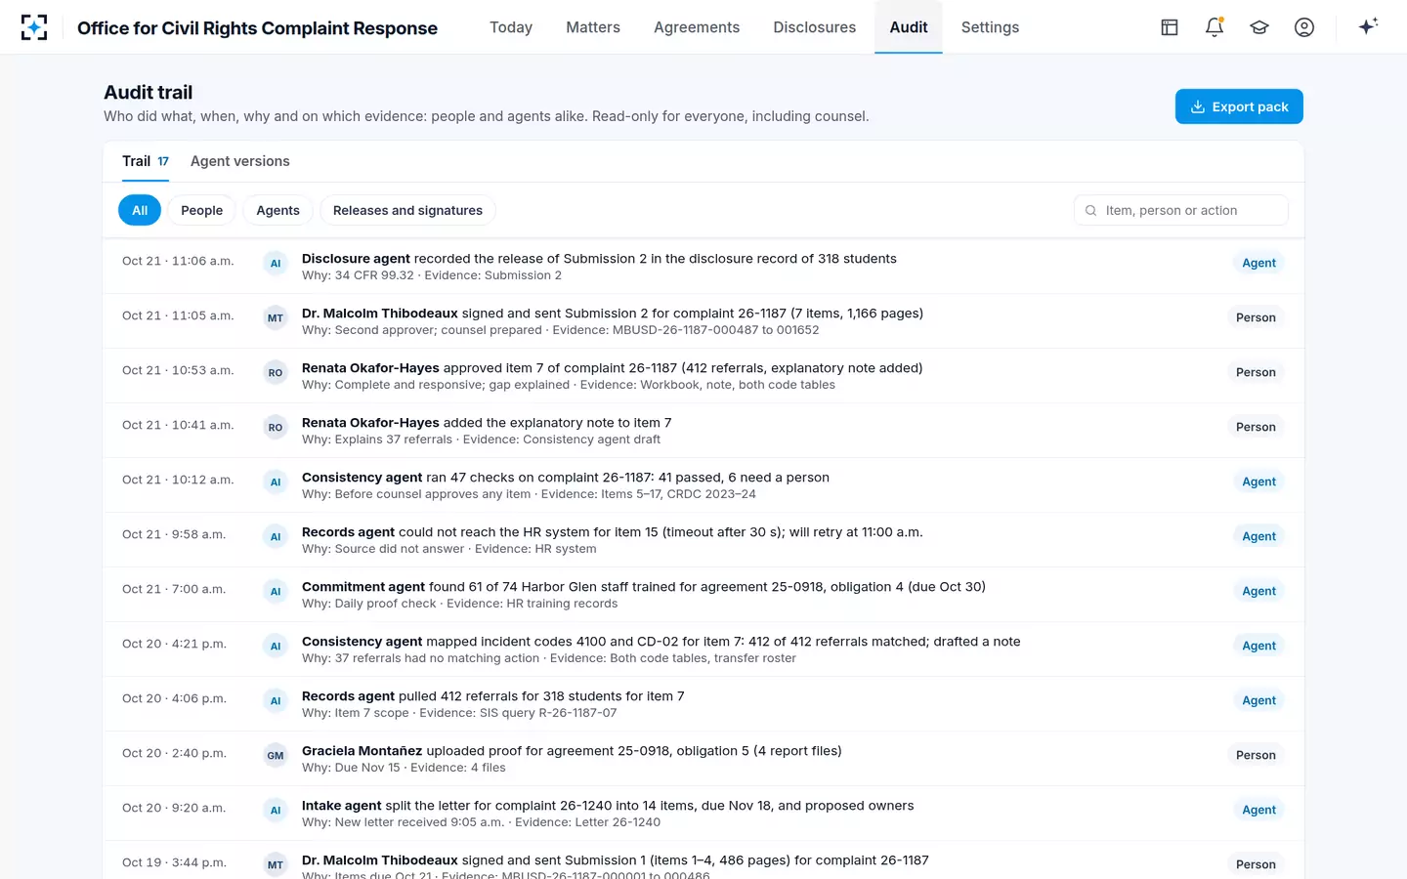The image size is (1407, 879).
Task: Click AI avatar on the HR system timeout row
Action: [x=276, y=536]
